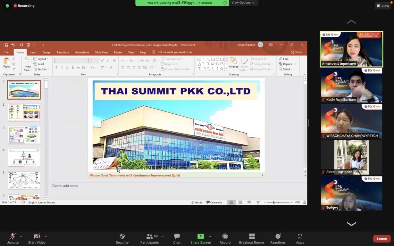The height and width of the screenshot is (246, 394).
Task: Click the Reset slide button
Action: (39, 64)
